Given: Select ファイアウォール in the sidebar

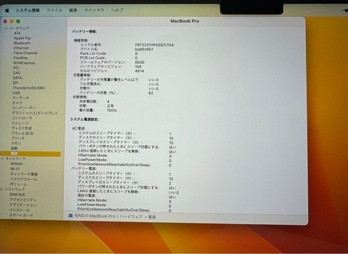Looking at the screenshot, I should pyautogui.click(x=24, y=179).
